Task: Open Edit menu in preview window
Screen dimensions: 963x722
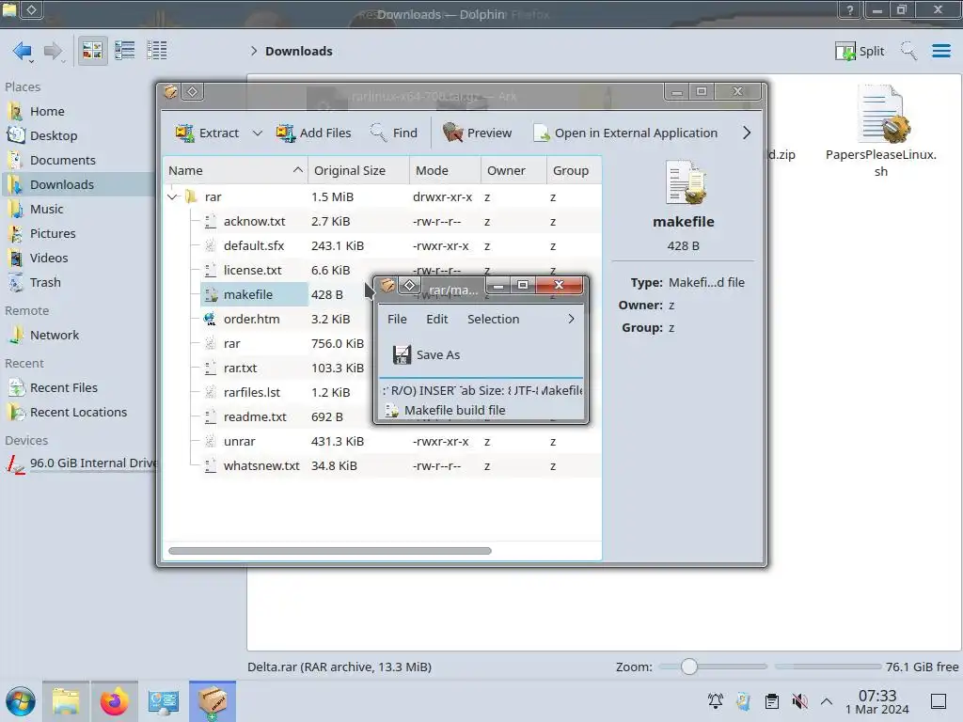Action: click(x=436, y=319)
